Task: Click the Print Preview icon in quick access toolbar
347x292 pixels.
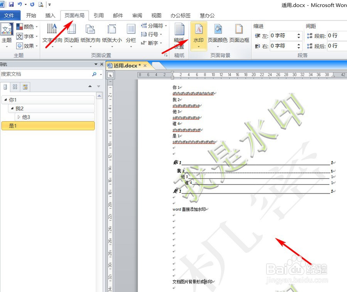Action: [x=41, y=4]
